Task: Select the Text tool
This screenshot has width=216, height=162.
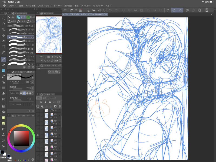Action: click(x=3, y=135)
